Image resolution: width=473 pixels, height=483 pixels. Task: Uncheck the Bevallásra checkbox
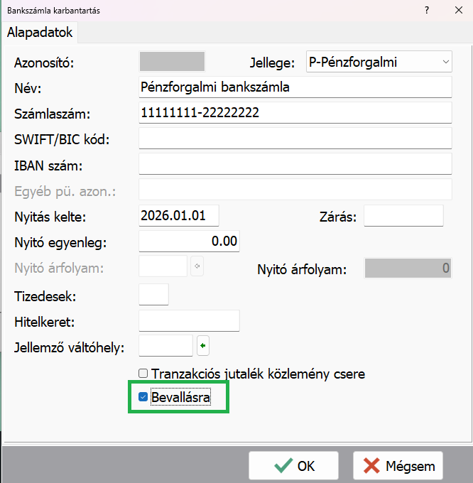coord(143,398)
